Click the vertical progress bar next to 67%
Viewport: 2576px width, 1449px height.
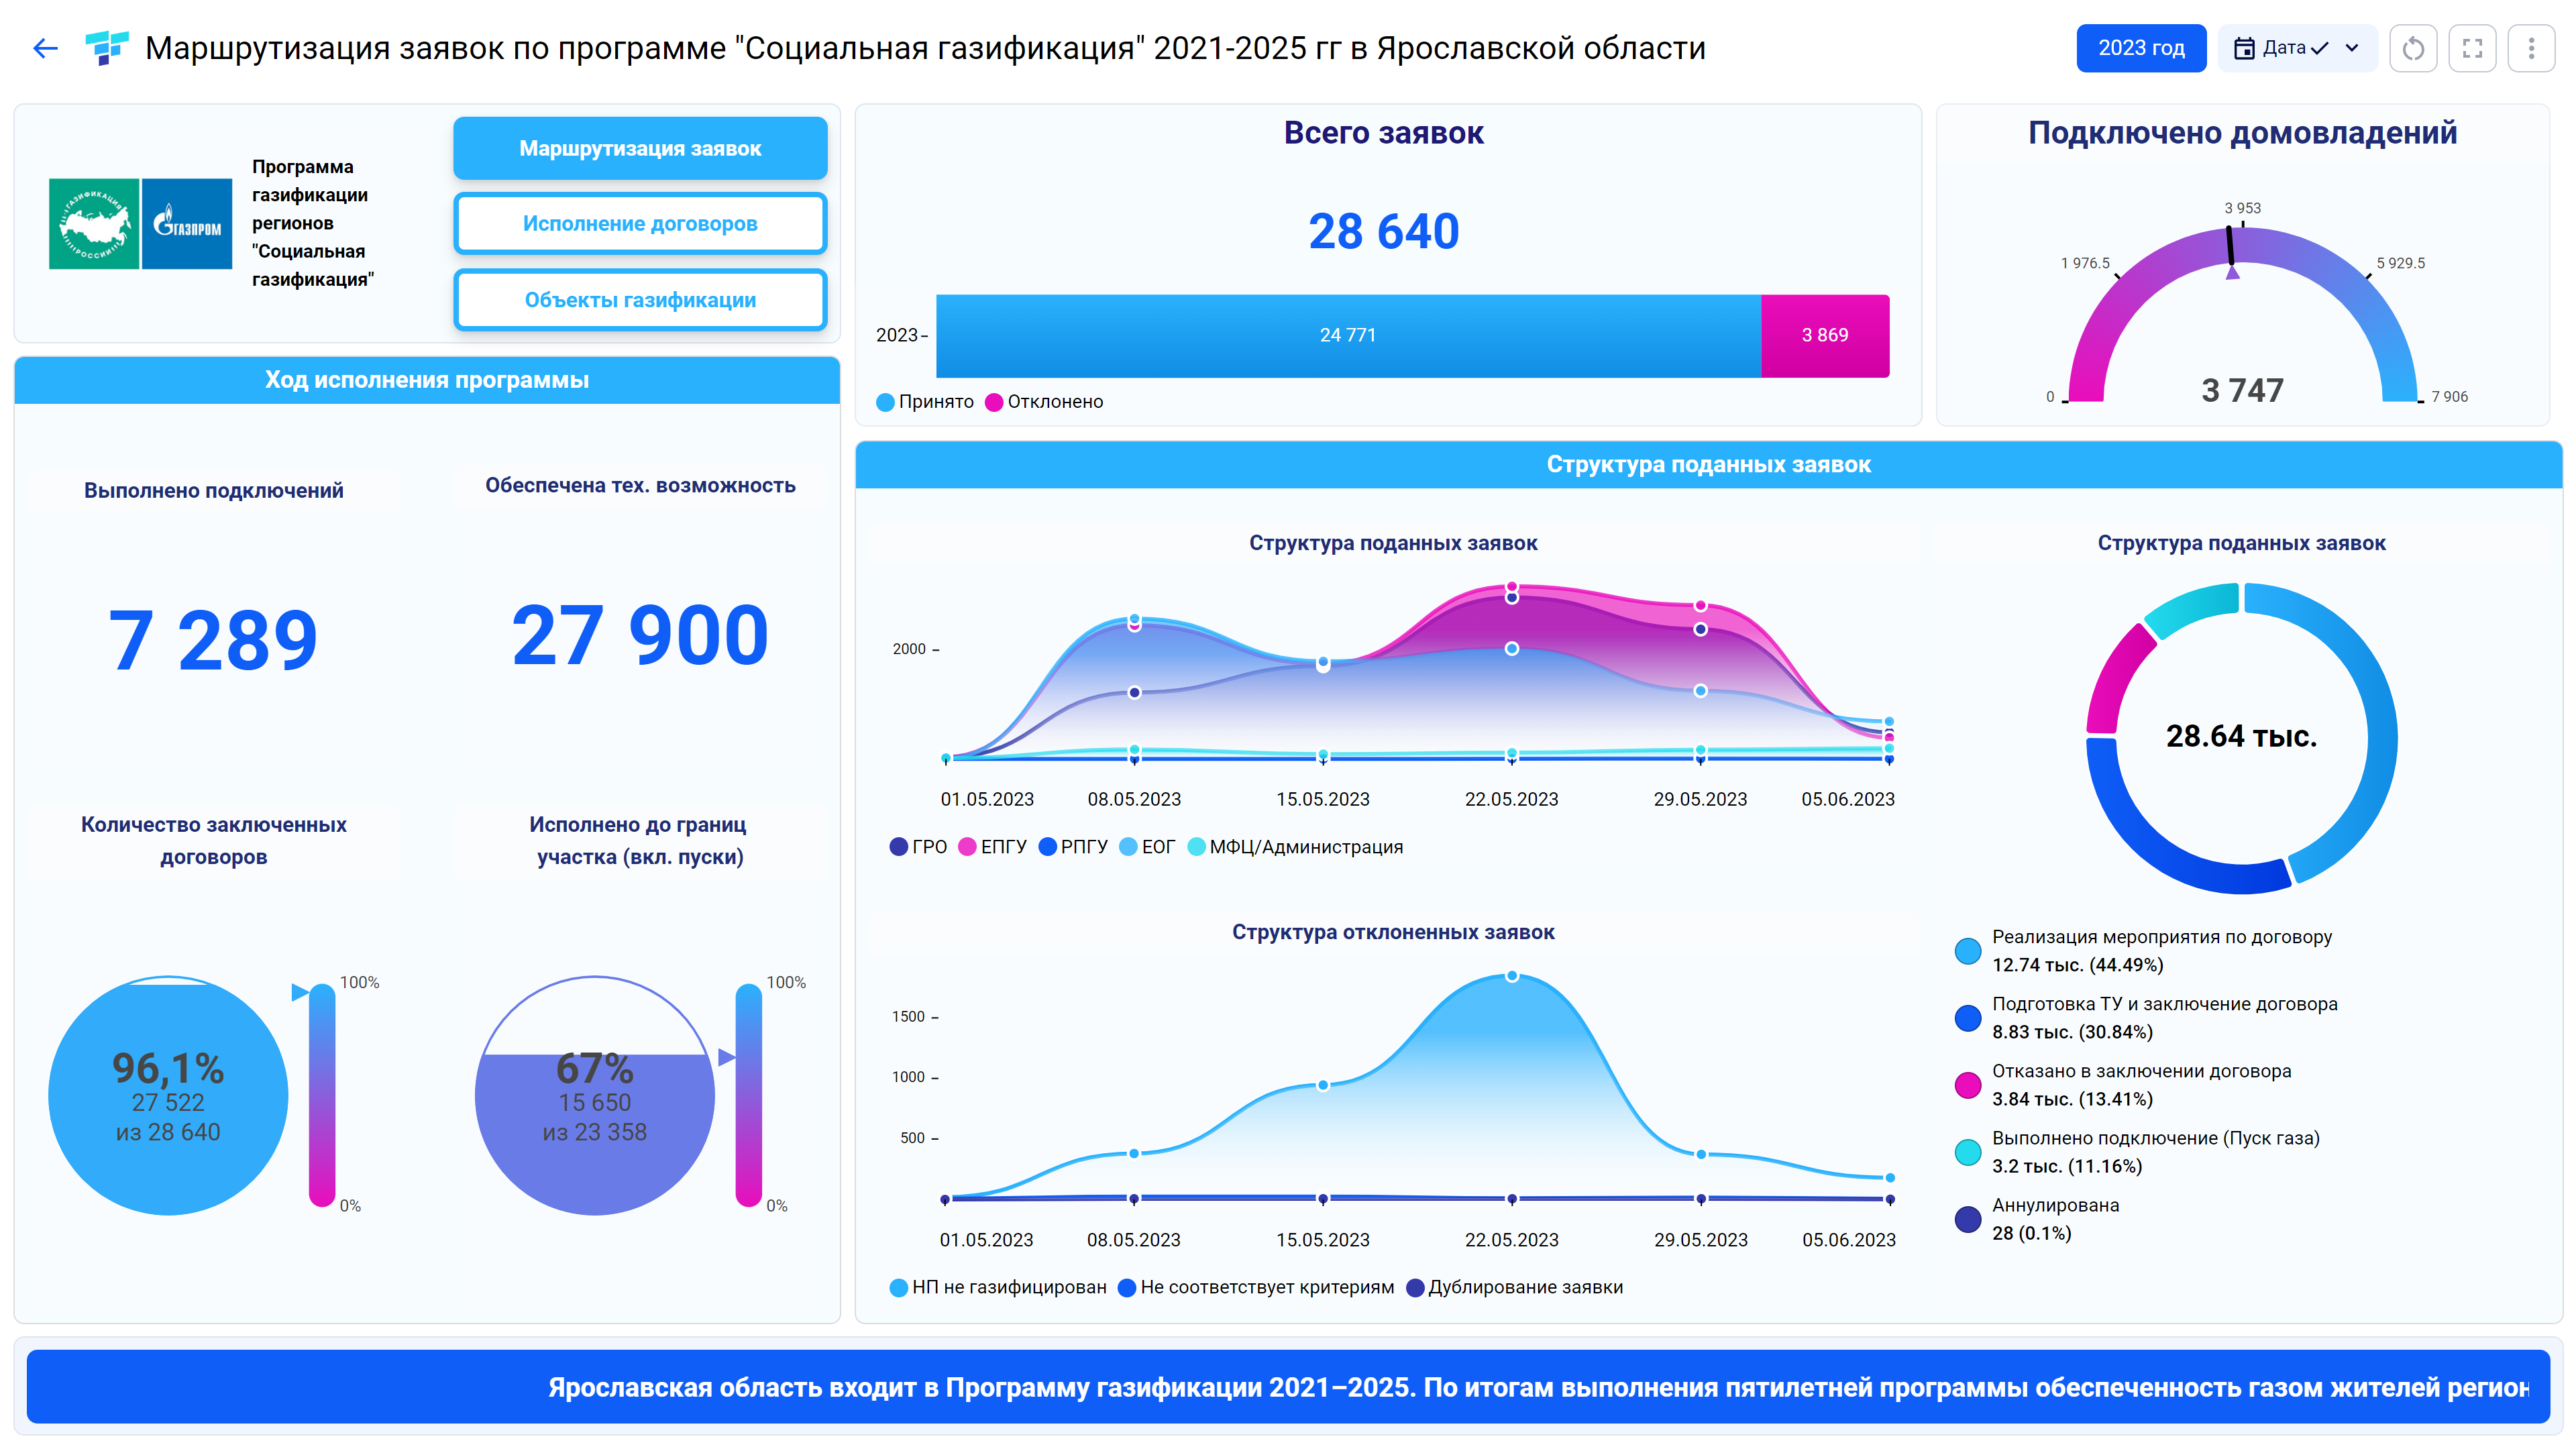(x=749, y=1096)
